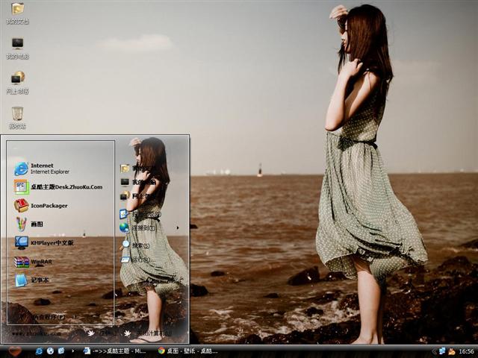Viewport: 478px width, 358px height.
Task: Open the My Documents desktop icon
Action: [17, 12]
